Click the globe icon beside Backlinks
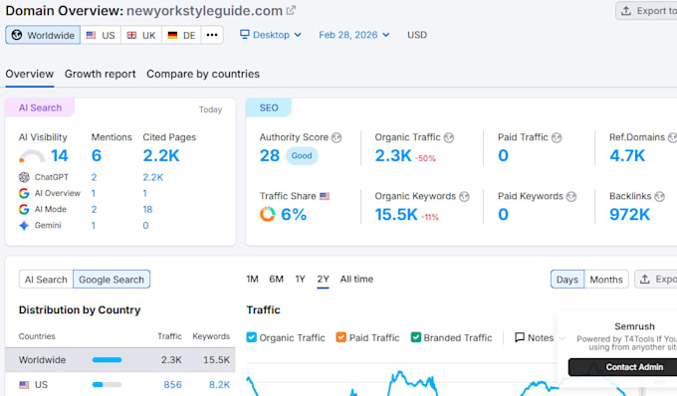Screen dimensions: 677x396 pyautogui.click(x=659, y=197)
